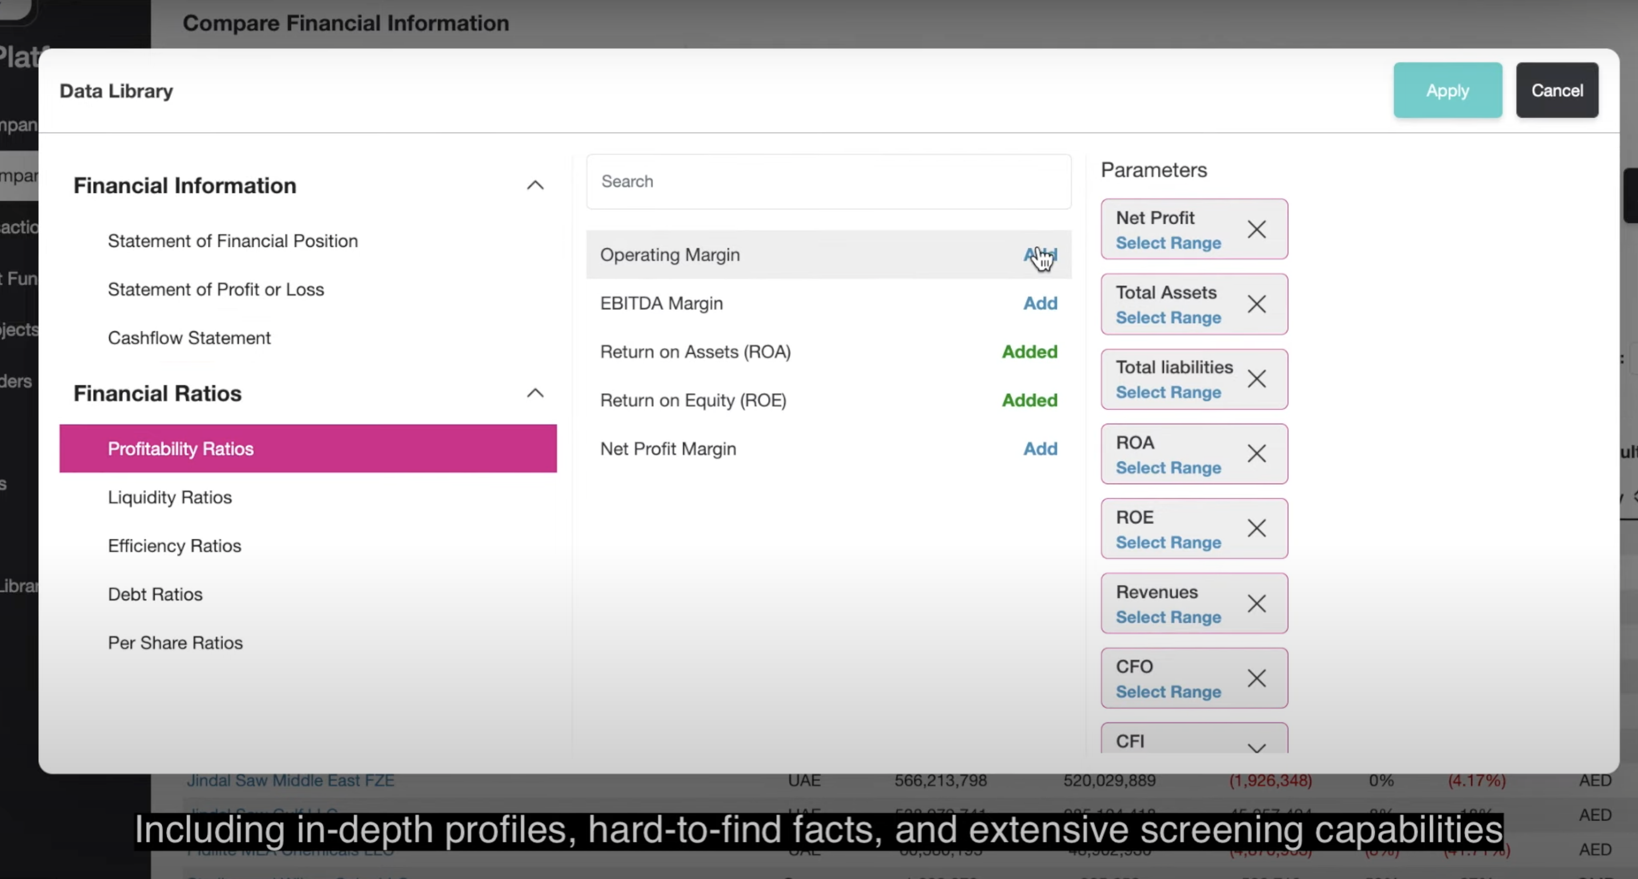Remove the Total Assets parameter
The width and height of the screenshot is (1638, 879).
pos(1256,304)
